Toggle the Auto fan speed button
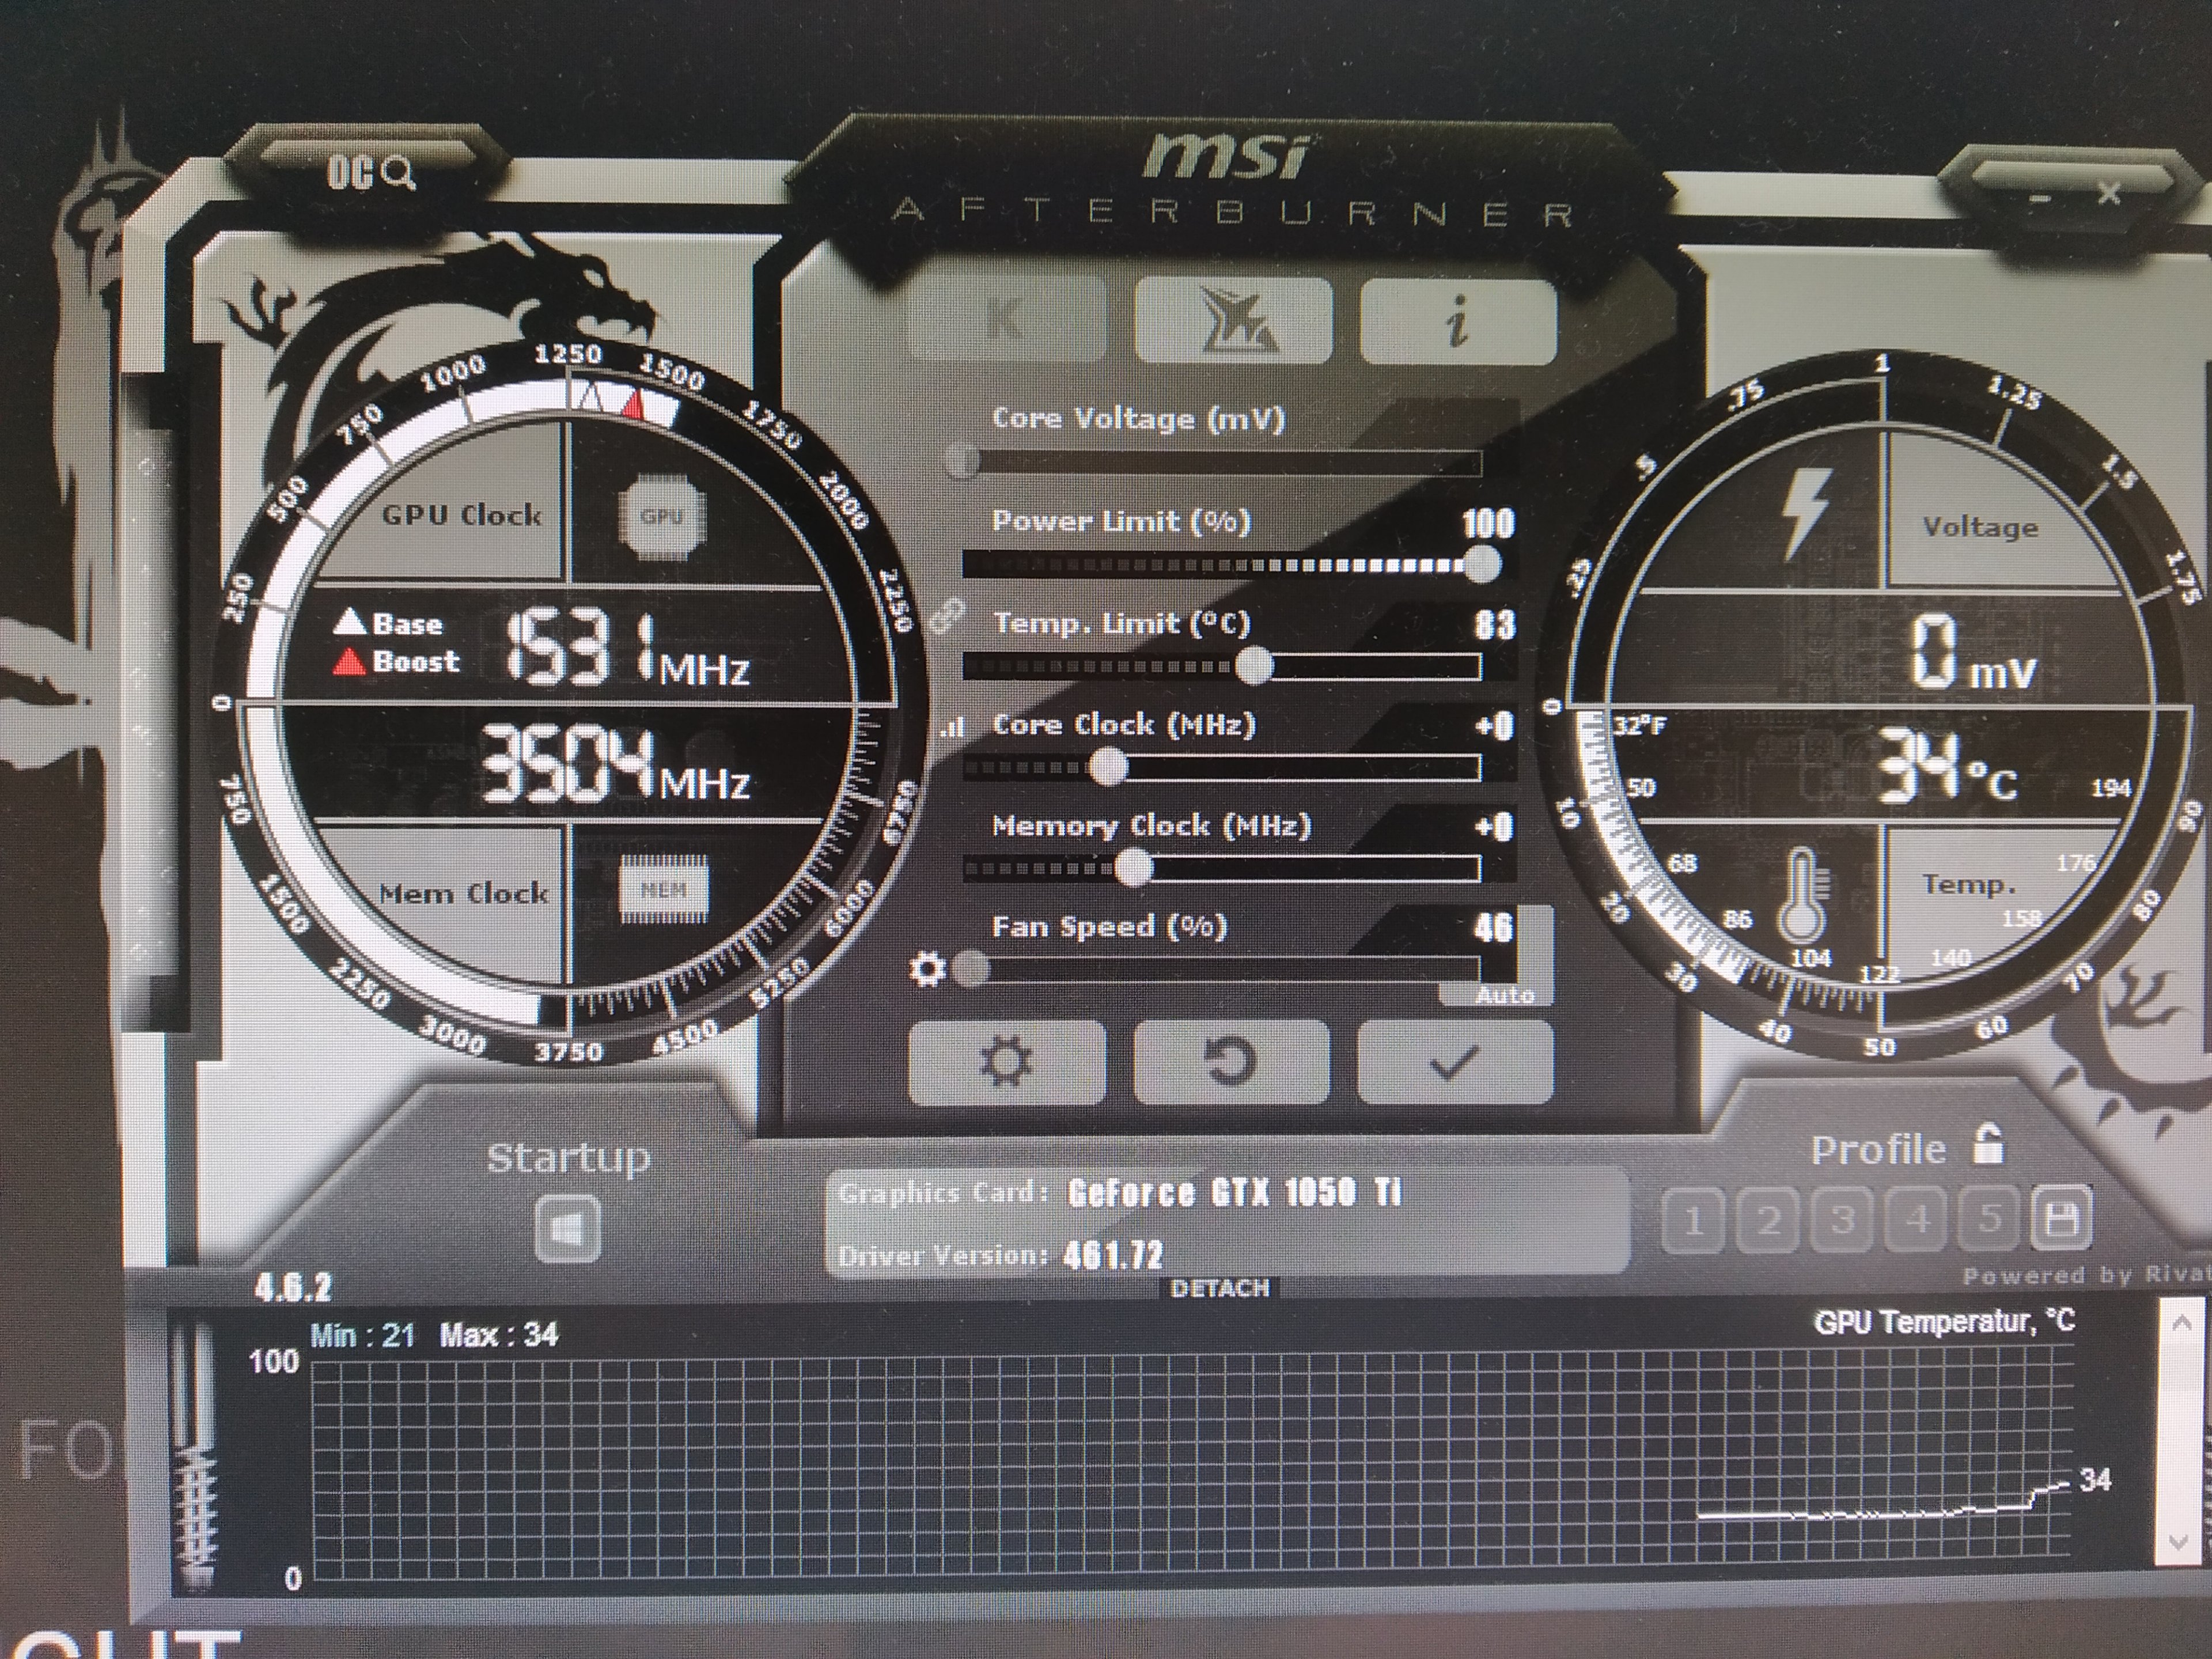This screenshot has height=1659, width=2212. tap(1504, 995)
